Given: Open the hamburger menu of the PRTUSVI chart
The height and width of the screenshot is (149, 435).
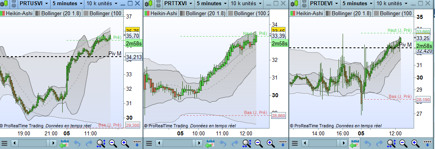Looking at the screenshot, I should coord(4,143).
